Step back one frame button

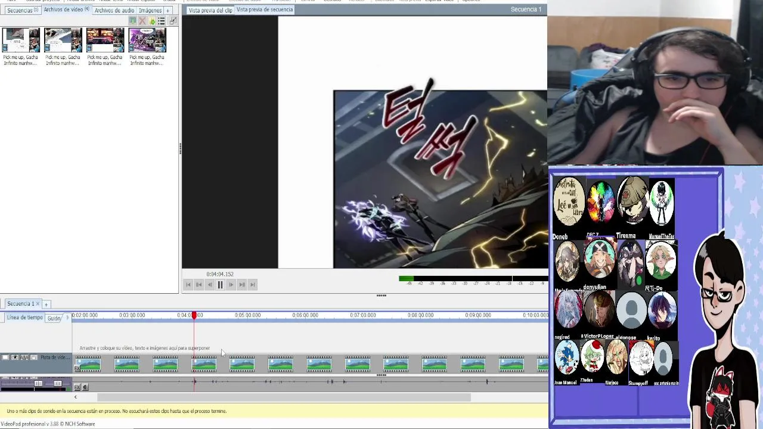coord(210,285)
